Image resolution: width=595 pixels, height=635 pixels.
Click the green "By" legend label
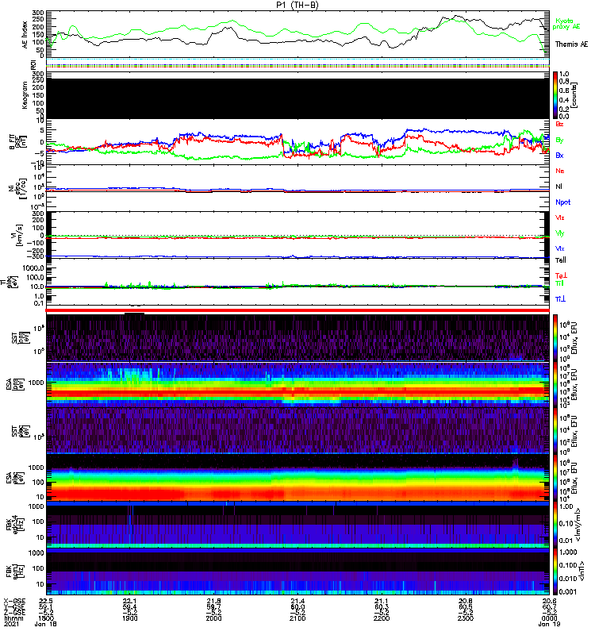point(559,140)
